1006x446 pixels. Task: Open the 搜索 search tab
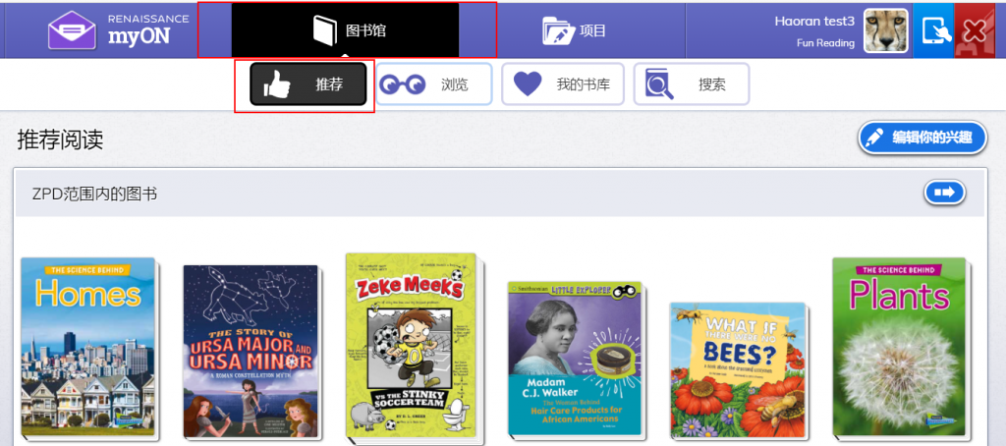click(x=691, y=84)
